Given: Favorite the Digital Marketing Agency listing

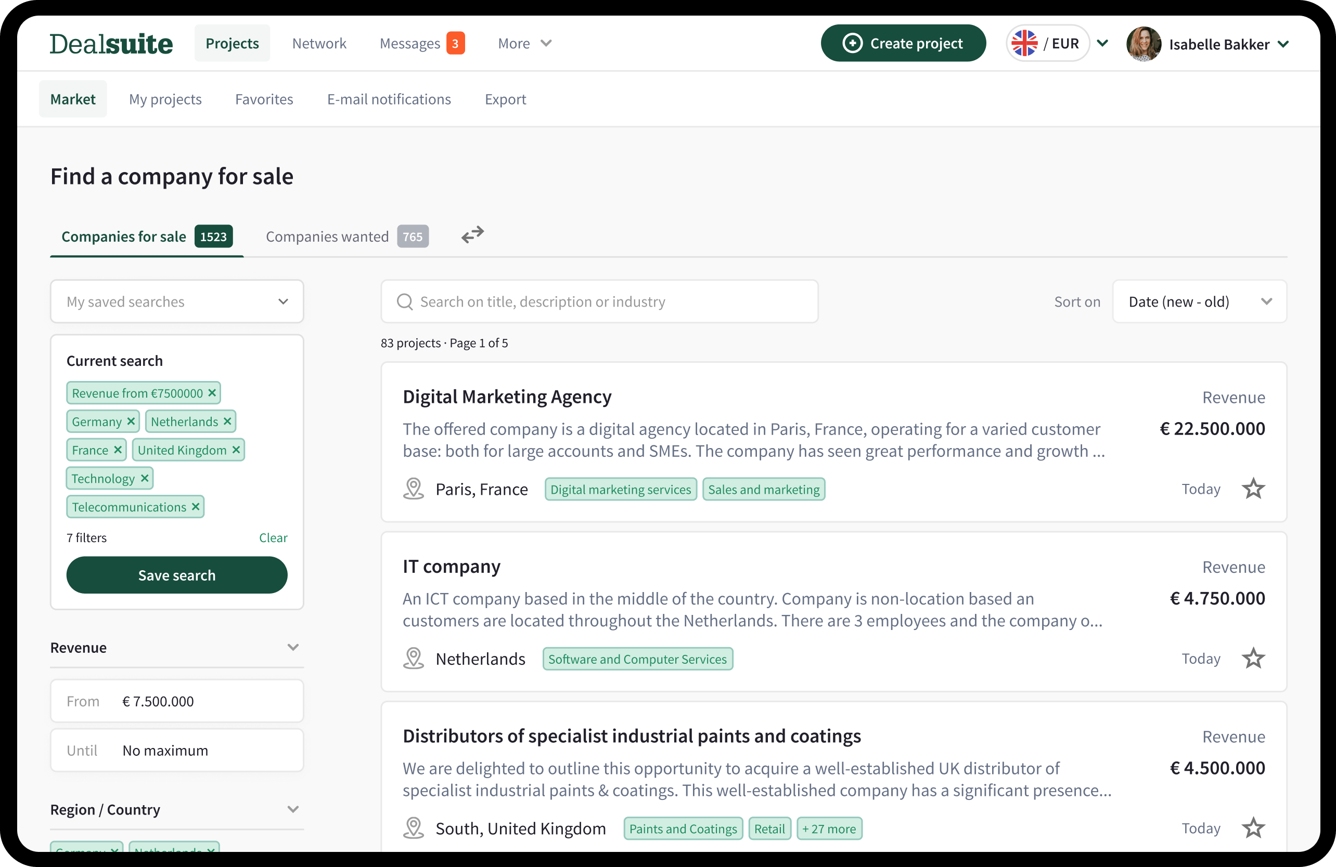Looking at the screenshot, I should tap(1253, 489).
